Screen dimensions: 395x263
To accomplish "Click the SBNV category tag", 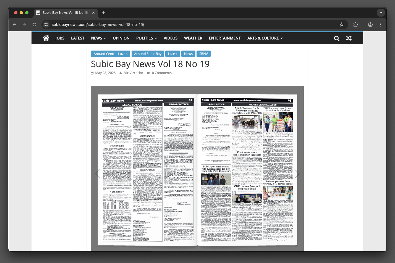I will point(203,54).
